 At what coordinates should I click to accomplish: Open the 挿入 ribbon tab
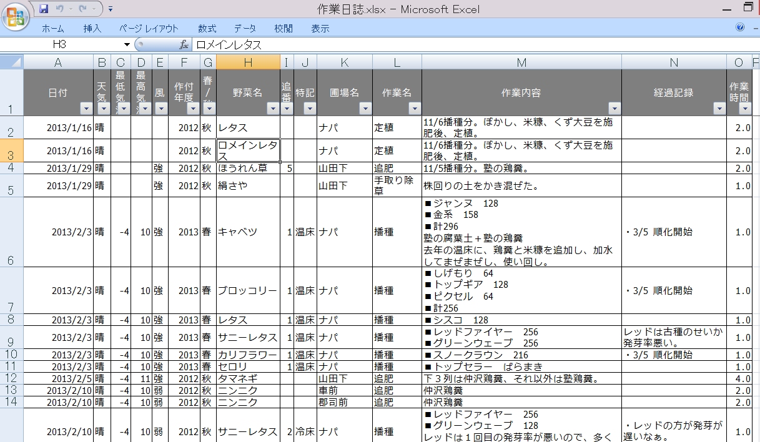92,28
